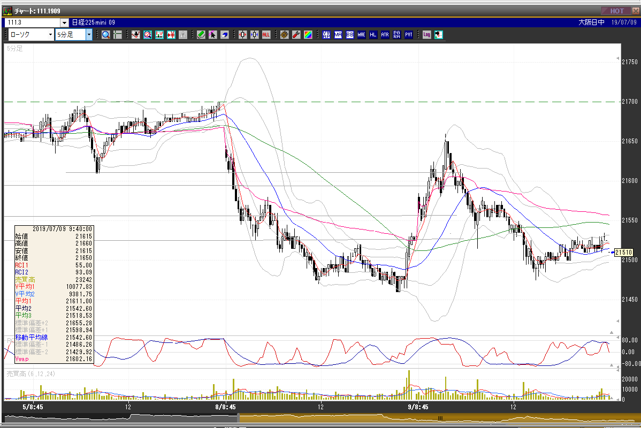Toggle the BB Bollinger Bands indicator

coord(350,35)
